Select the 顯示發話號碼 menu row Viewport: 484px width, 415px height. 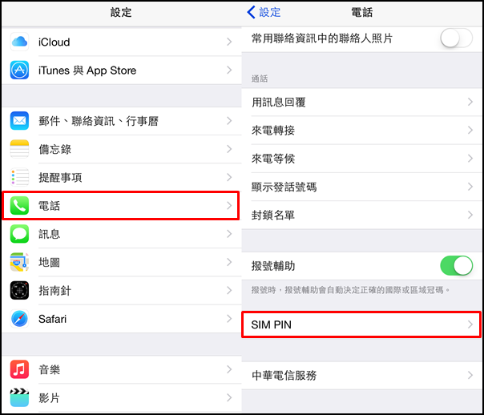point(361,187)
